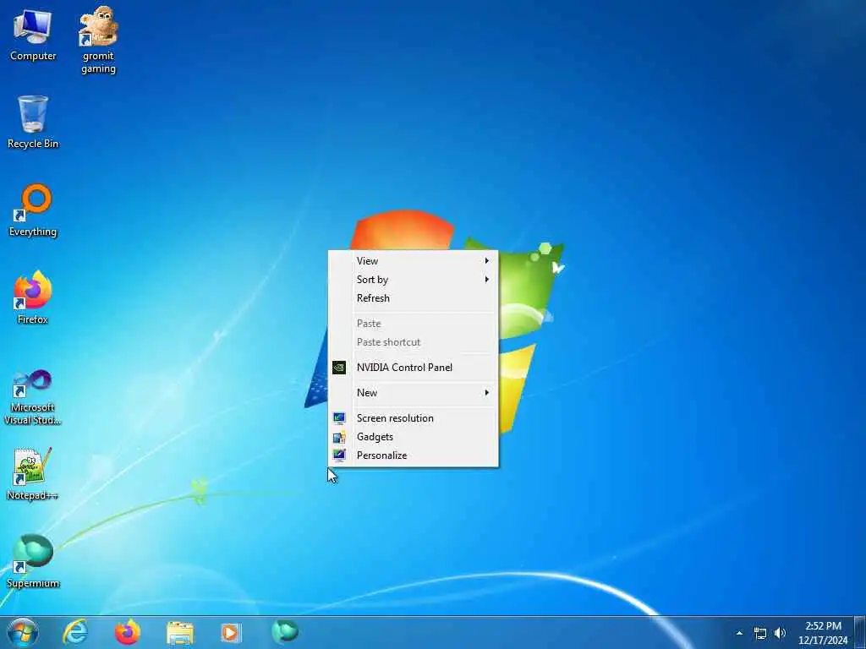Screen dimensions: 866x649
Task: Select the gromit gaming shortcut
Action: [98, 41]
